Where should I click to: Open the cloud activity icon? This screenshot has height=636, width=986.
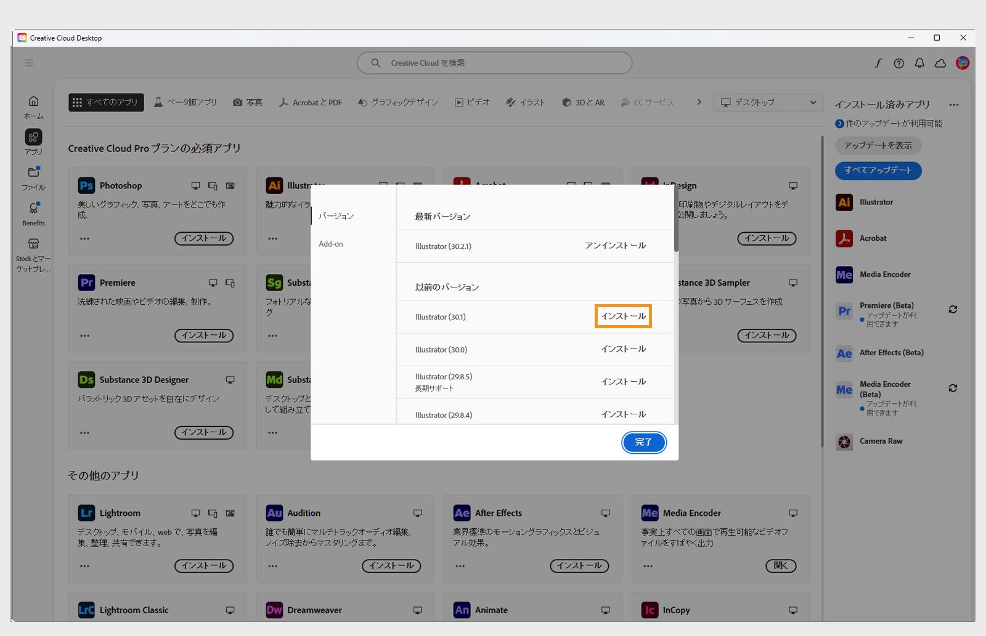[x=940, y=63]
